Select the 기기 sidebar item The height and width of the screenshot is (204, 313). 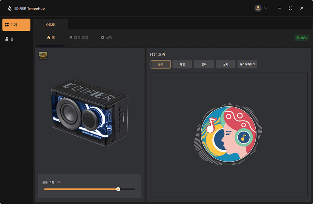point(16,25)
